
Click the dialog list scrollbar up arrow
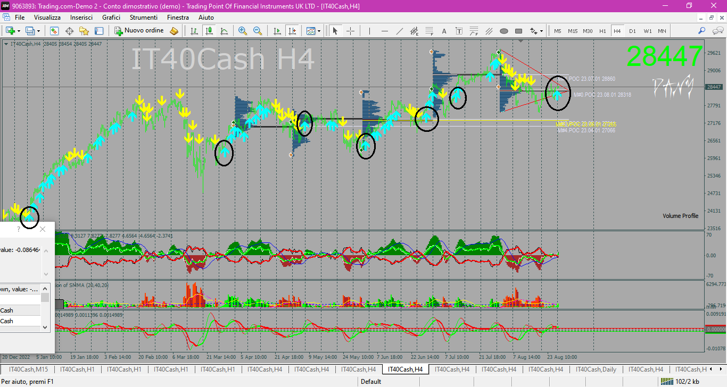point(45,289)
